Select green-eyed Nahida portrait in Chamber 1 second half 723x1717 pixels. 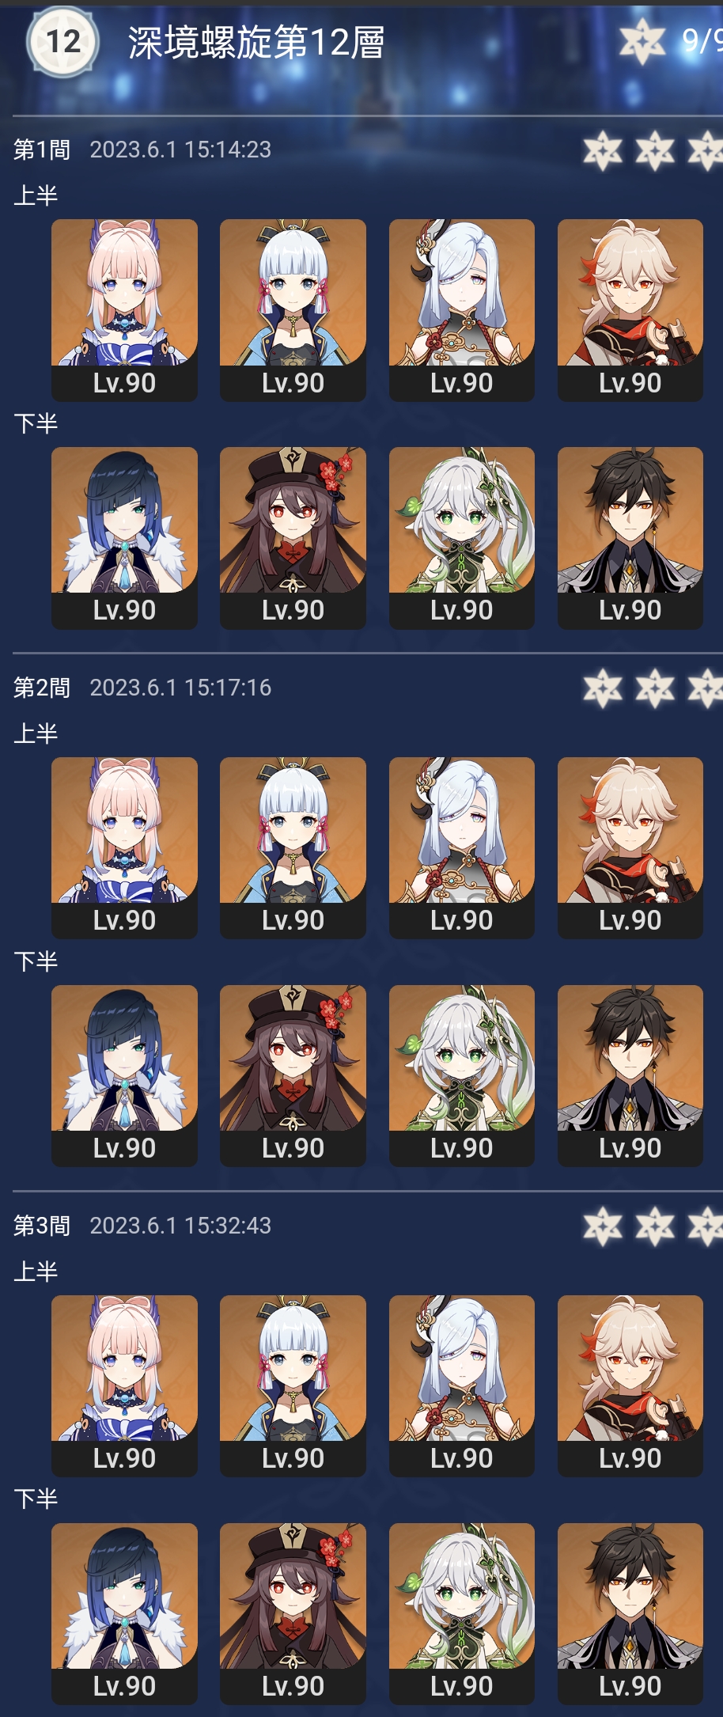pyautogui.click(x=462, y=538)
